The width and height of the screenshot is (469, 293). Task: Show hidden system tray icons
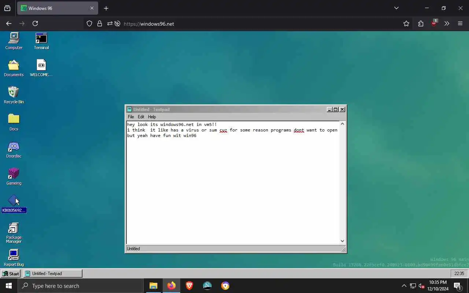coord(404,286)
